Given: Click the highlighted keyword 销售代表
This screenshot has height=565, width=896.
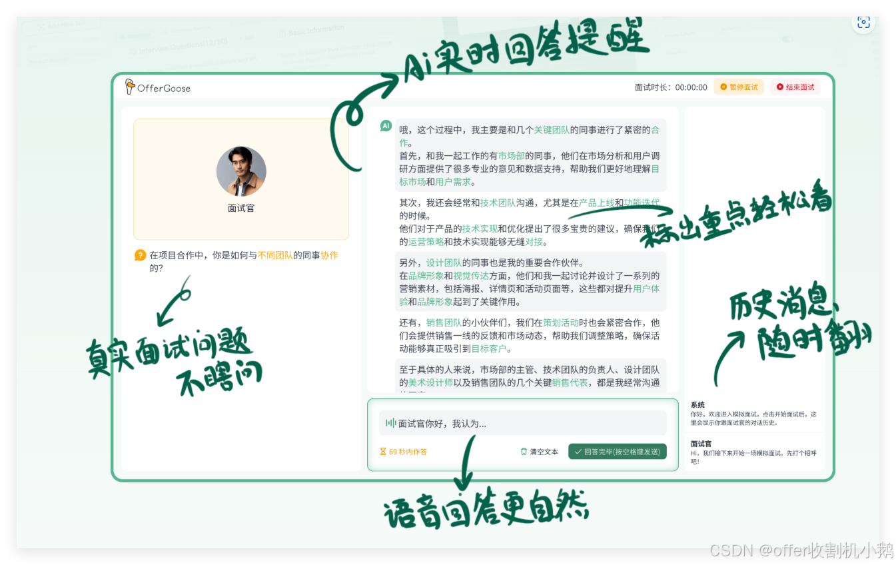Looking at the screenshot, I should click(x=570, y=382).
